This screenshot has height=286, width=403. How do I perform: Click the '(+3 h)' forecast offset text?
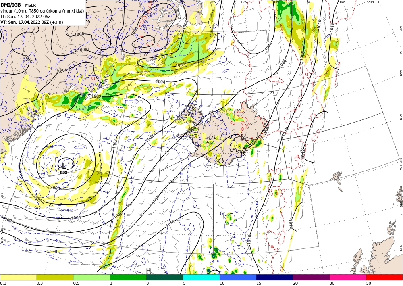coord(56,22)
